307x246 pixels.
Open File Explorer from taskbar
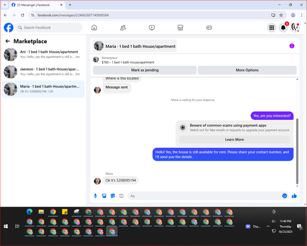[x=41, y=212]
